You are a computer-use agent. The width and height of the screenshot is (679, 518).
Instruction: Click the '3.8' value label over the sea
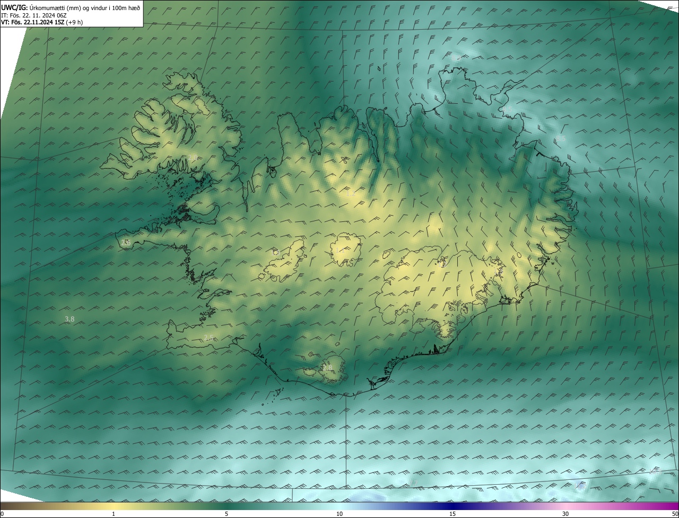(x=69, y=319)
